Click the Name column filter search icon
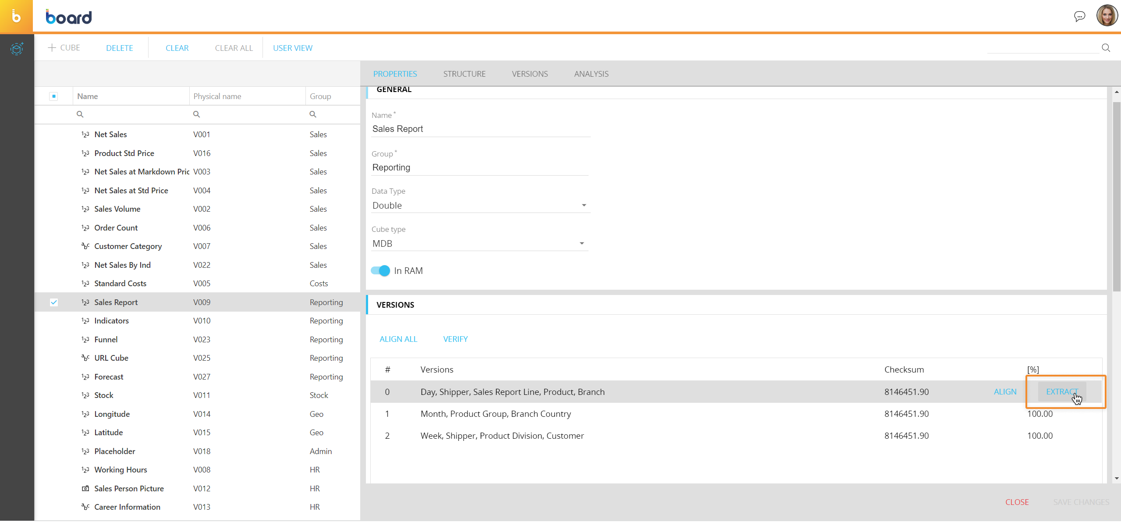The width and height of the screenshot is (1121, 522). coord(80,114)
